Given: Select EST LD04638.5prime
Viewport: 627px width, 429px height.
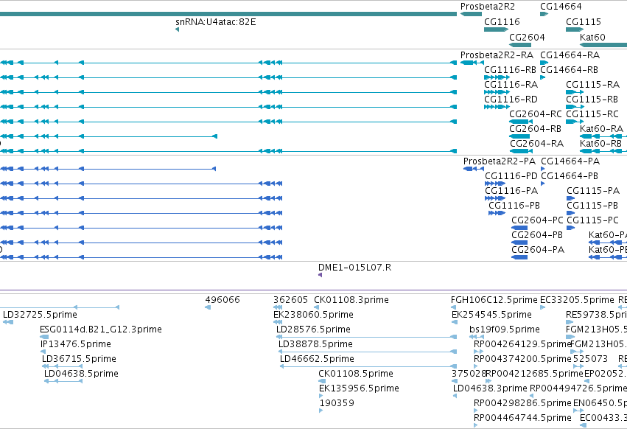Looking at the screenshot, I should pos(63,381).
